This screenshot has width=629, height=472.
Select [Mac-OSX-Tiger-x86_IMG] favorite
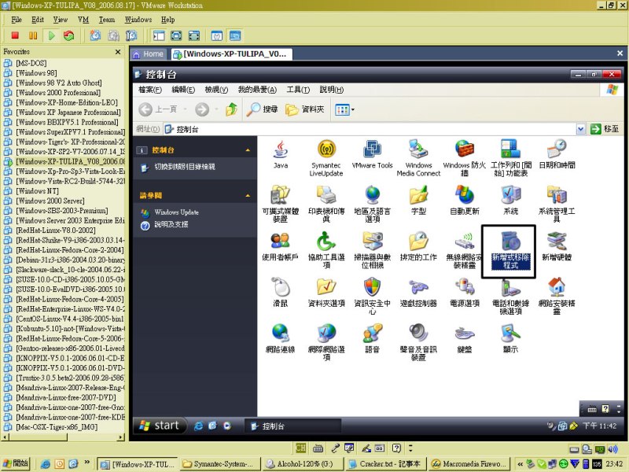tap(57, 427)
